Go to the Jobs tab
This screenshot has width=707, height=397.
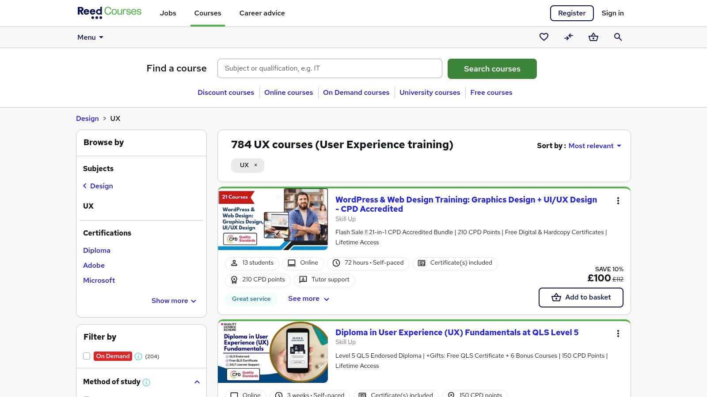168,13
